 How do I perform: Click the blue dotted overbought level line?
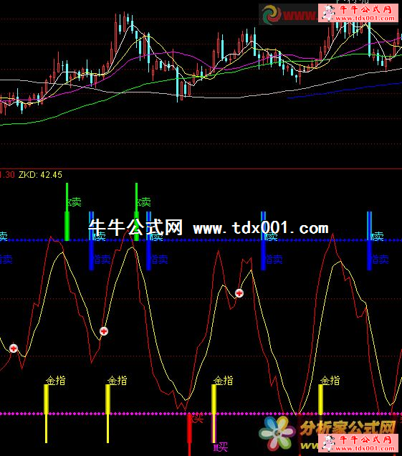tap(201, 240)
